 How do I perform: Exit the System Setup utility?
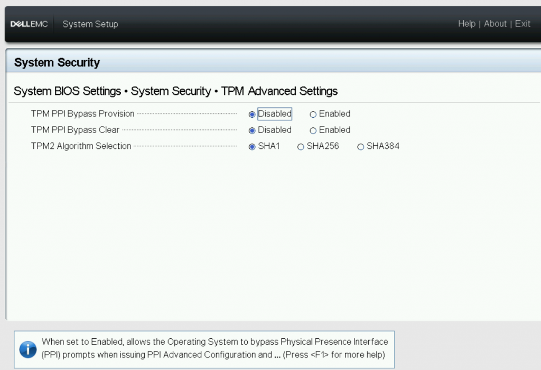click(523, 24)
